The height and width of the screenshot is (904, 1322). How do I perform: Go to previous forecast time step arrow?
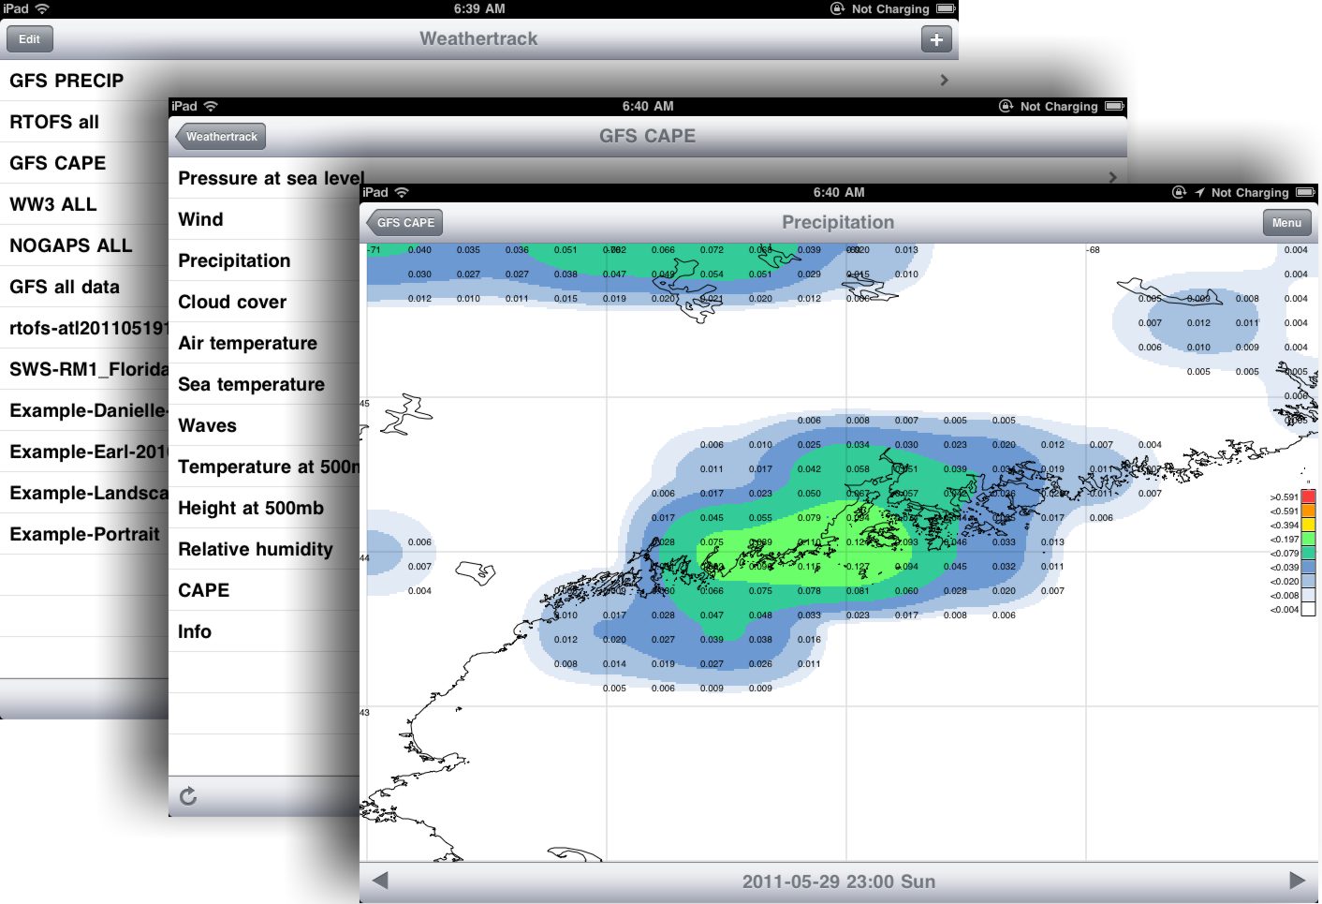coord(380,881)
